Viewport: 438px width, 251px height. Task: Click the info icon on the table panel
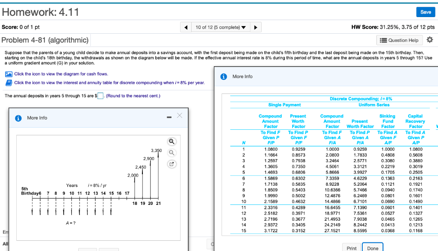[222, 76]
